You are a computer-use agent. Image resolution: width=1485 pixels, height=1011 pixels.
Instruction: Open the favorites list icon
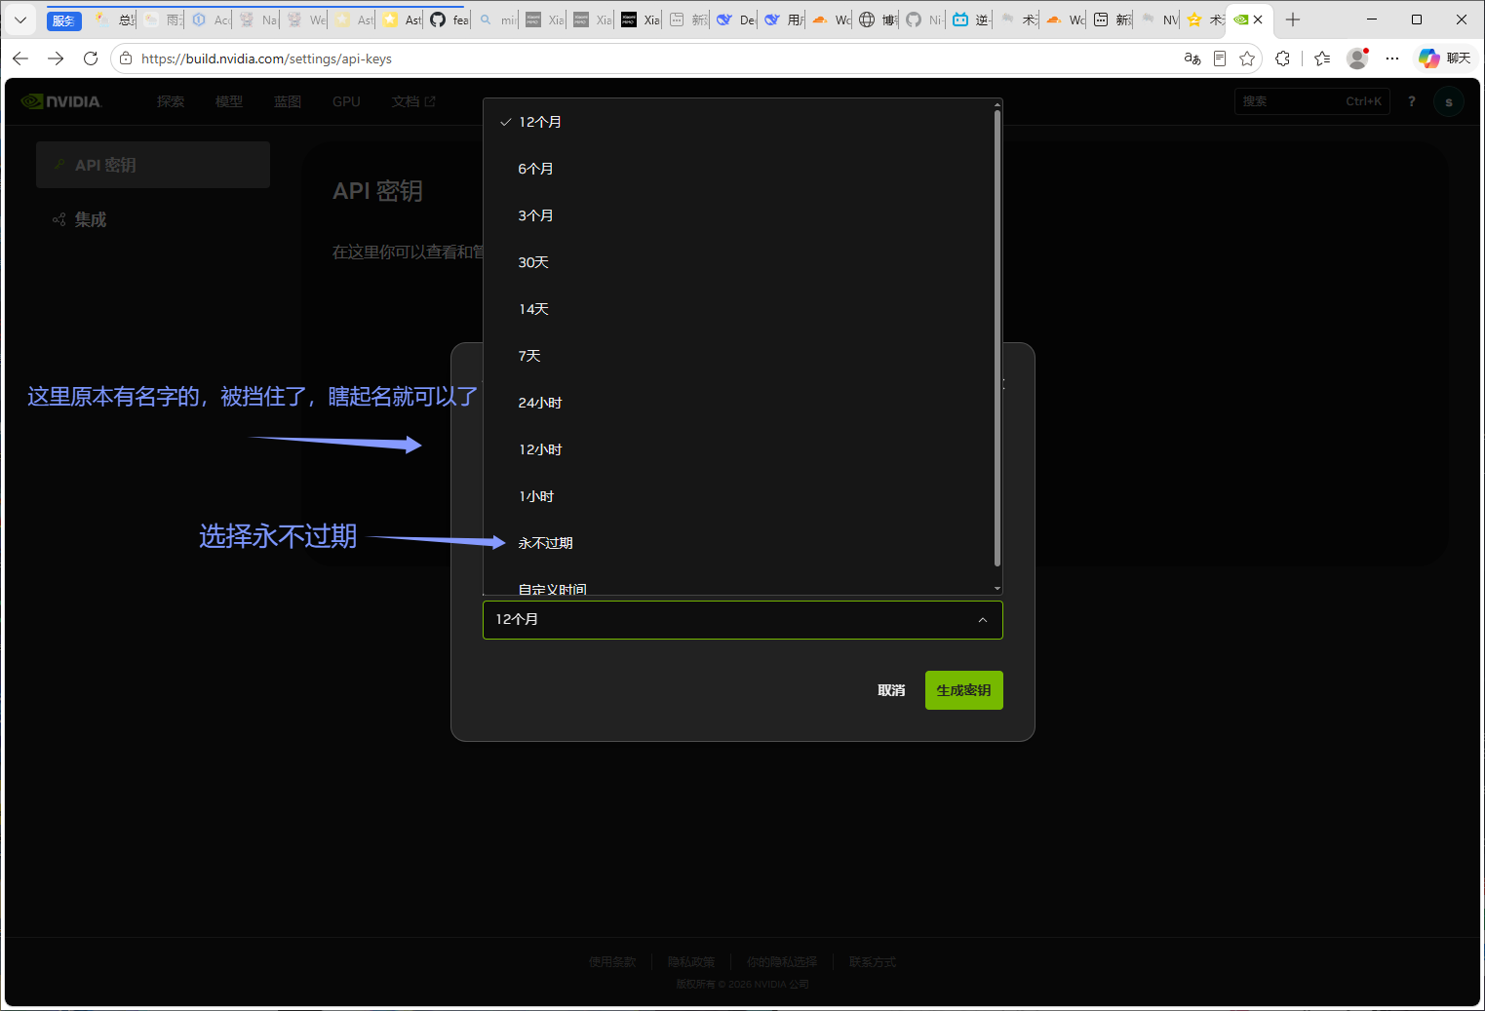(x=1322, y=58)
